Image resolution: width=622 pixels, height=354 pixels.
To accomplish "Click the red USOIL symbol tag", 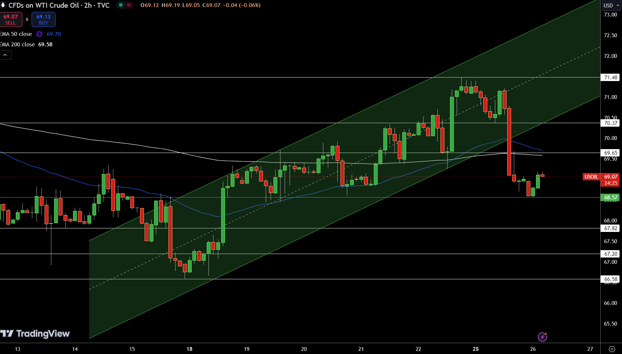I will coord(591,177).
